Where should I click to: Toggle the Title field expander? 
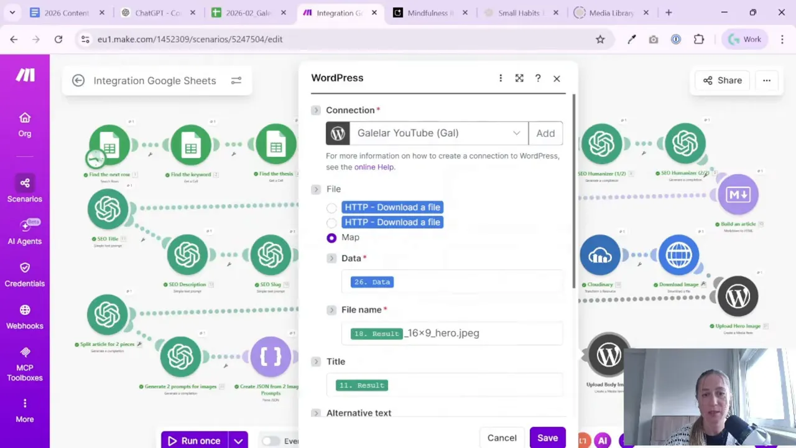coord(316,362)
